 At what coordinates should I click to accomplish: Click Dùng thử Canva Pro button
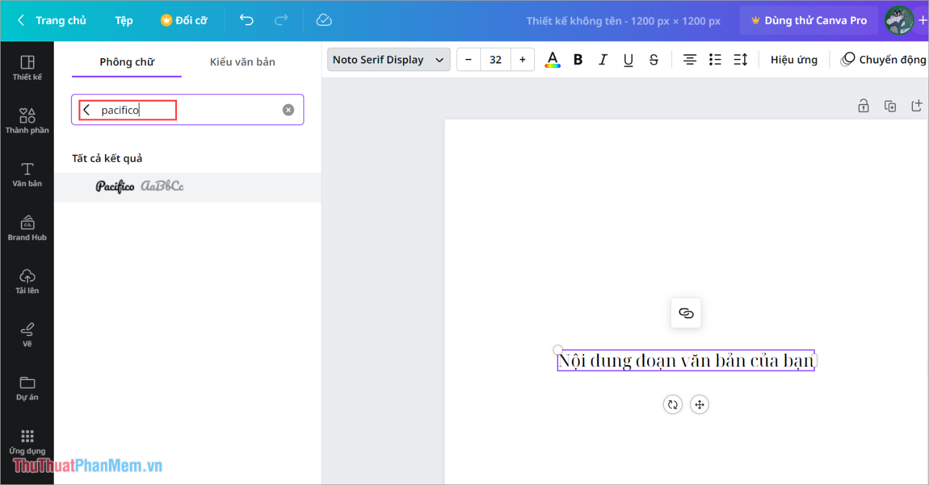coord(808,20)
